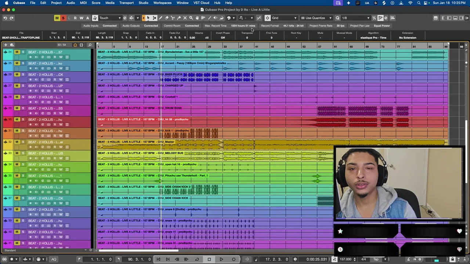Toggle global Read automation R button

[75, 18]
